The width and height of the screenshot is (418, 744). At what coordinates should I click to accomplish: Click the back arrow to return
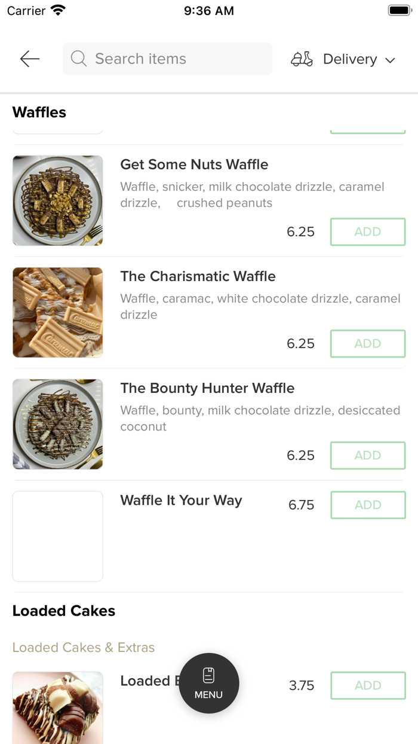[29, 59]
